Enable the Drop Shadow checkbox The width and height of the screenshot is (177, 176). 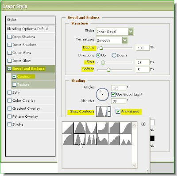[9, 37]
